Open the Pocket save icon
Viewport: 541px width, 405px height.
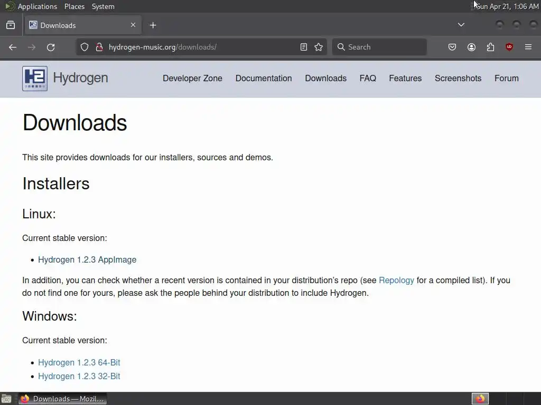(452, 47)
